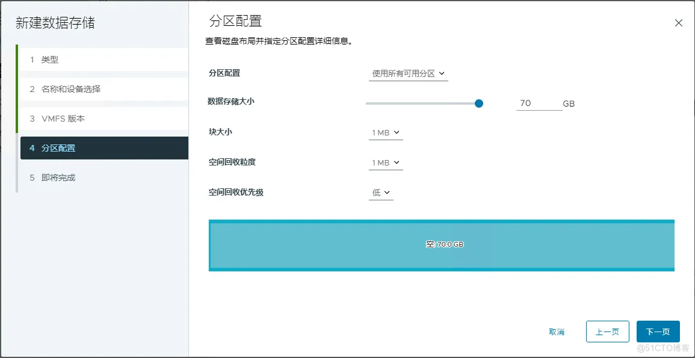Image resolution: width=695 pixels, height=358 pixels.
Task: Click the 分区配置 heading title
Action: [235, 21]
